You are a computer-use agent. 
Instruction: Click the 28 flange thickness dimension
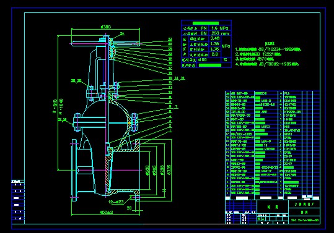[x=129, y=208]
